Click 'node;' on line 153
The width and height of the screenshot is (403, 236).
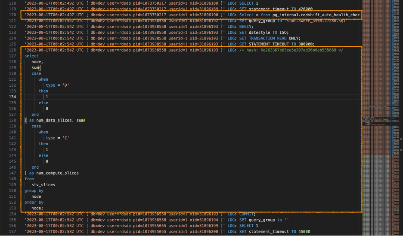[37, 209]
